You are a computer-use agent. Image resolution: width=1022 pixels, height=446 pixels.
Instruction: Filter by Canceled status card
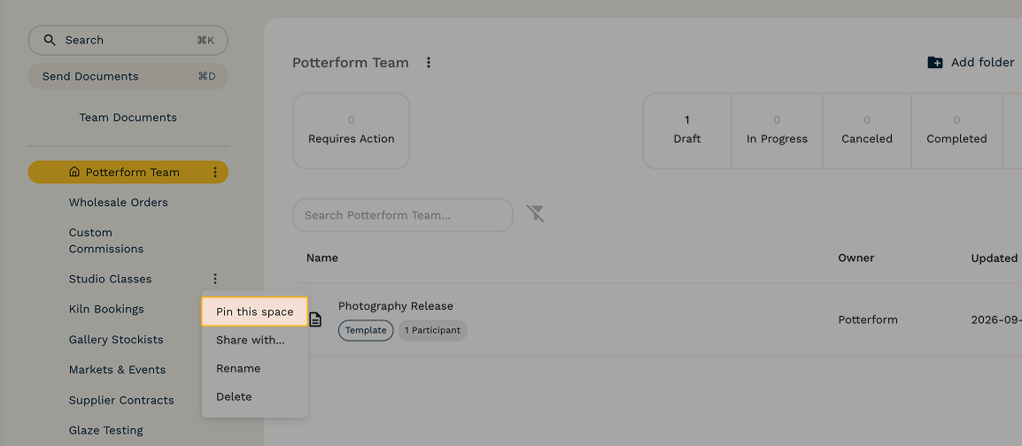coord(867,131)
